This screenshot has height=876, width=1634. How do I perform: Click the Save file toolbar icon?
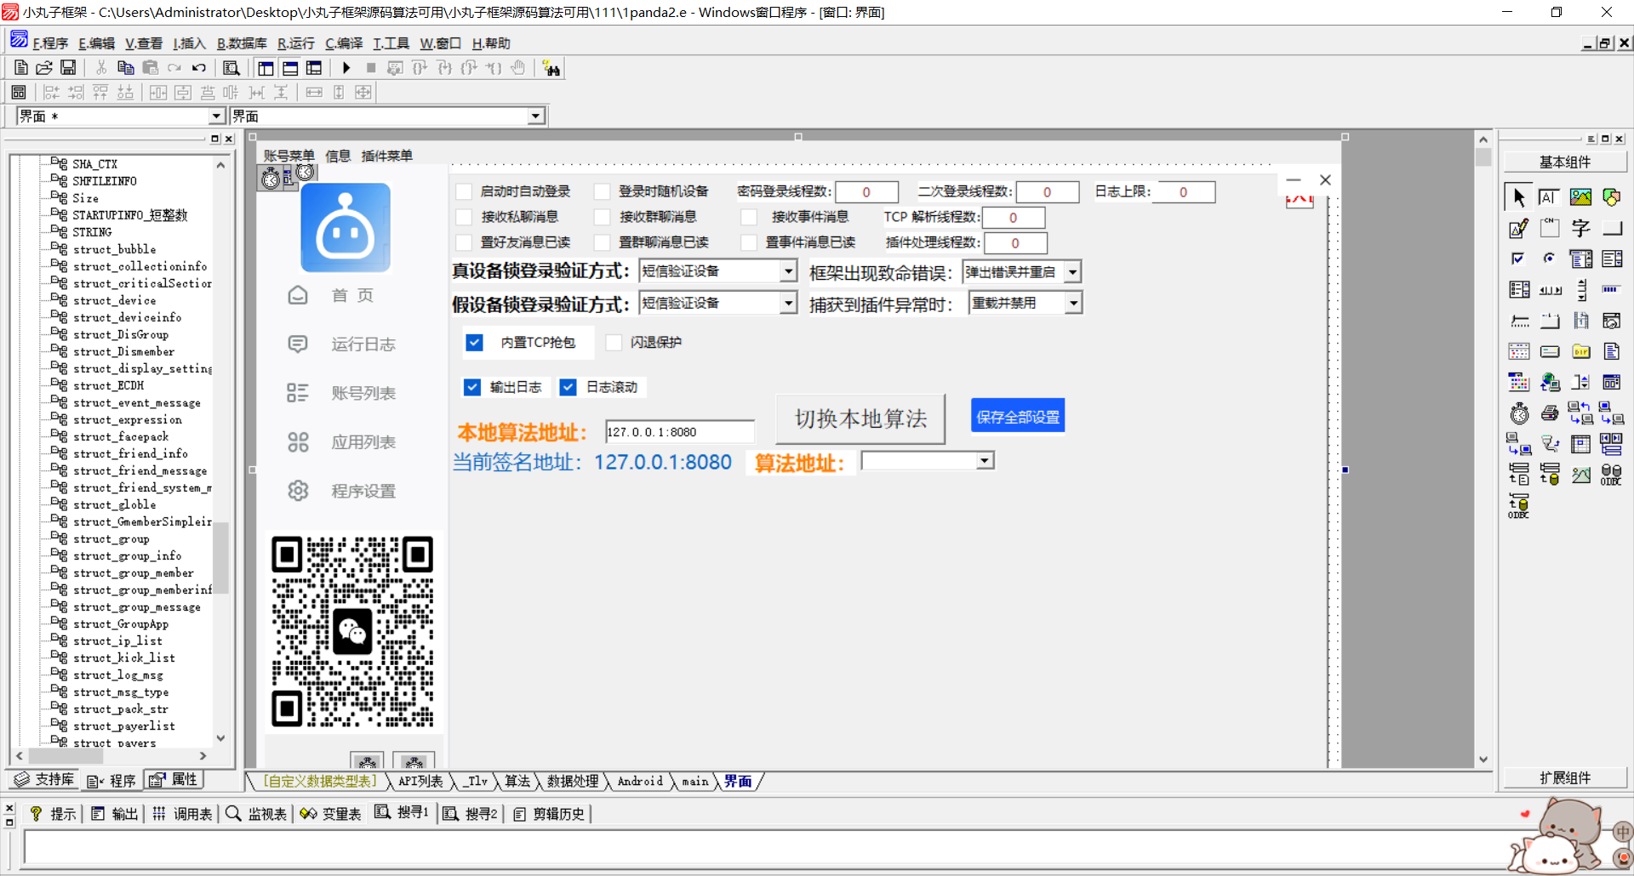tap(68, 68)
